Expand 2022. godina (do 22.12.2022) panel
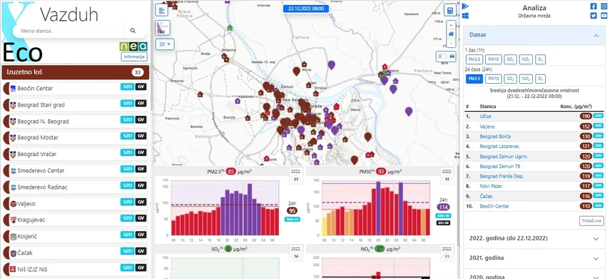 click(x=534, y=238)
